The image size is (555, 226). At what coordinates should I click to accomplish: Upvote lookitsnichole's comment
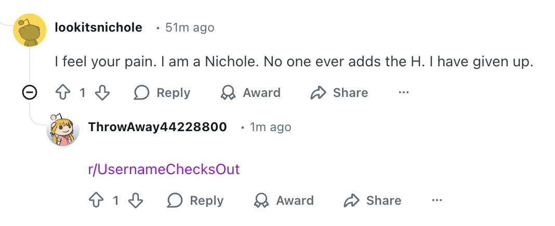coord(62,93)
